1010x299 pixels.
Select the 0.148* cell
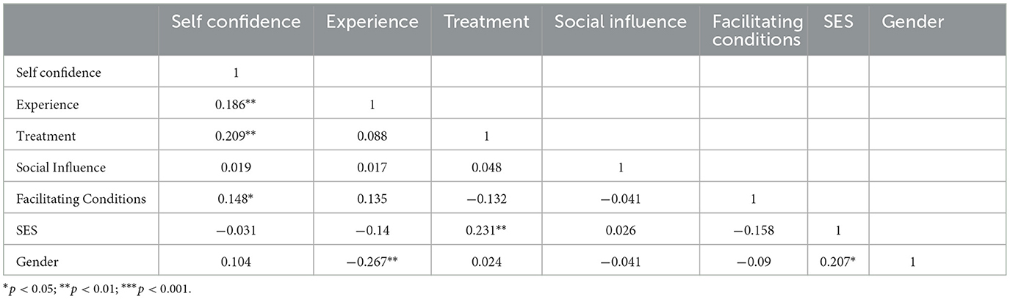click(x=236, y=199)
